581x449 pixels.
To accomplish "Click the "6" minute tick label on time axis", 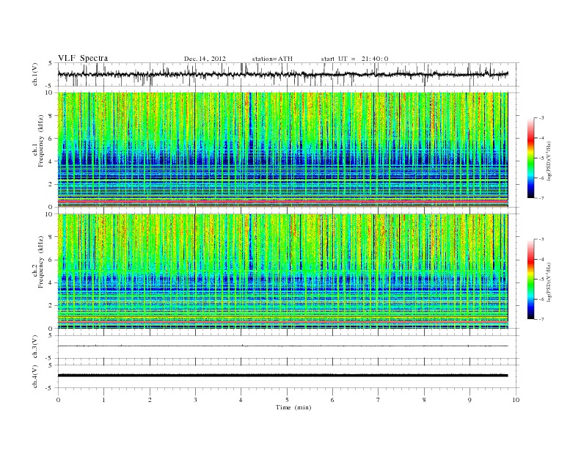I will [332, 400].
